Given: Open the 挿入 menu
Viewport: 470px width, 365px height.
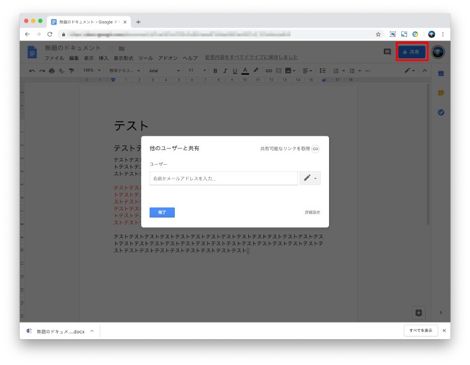Looking at the screenshot, I should tap(103, 58).
